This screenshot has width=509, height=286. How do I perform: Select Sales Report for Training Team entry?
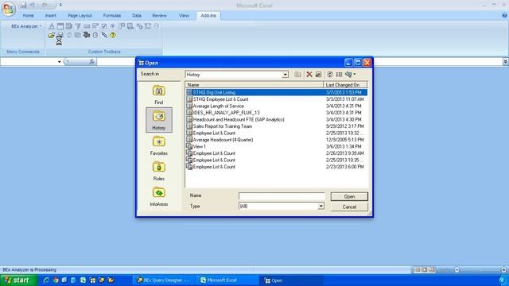[277, 126]
